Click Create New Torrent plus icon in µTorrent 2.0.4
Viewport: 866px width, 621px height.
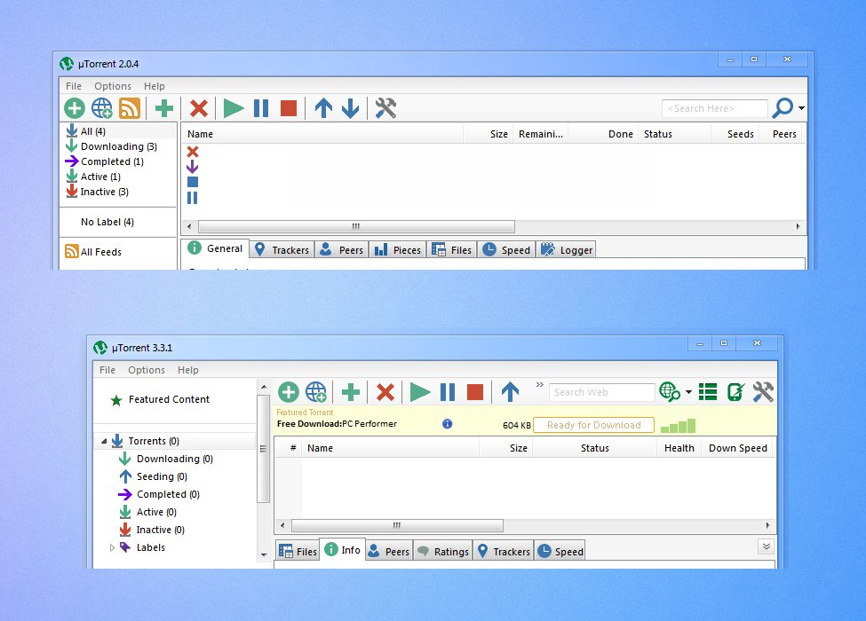[164, 108]
